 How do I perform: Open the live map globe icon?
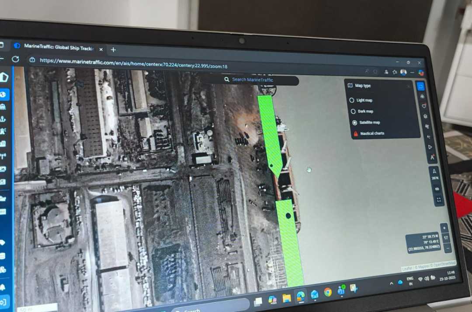3,94
